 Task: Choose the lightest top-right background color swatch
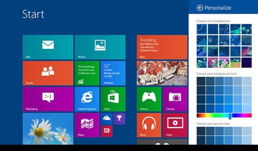247,81
